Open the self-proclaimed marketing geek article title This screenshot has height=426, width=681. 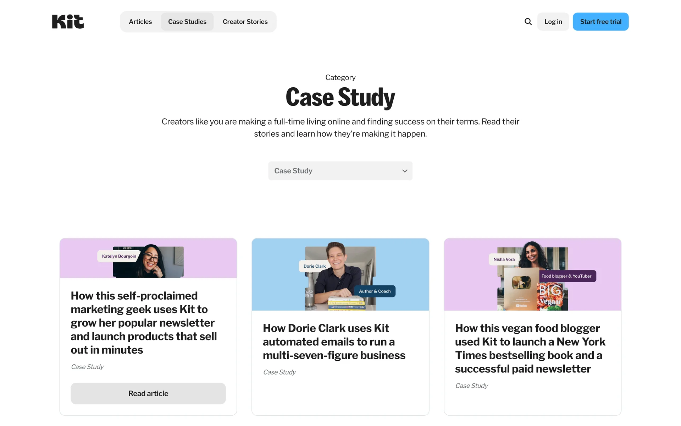[x=144, y=323]
